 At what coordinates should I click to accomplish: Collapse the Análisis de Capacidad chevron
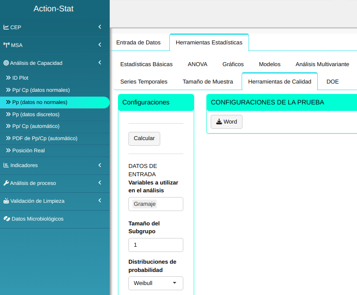(100, 63)
